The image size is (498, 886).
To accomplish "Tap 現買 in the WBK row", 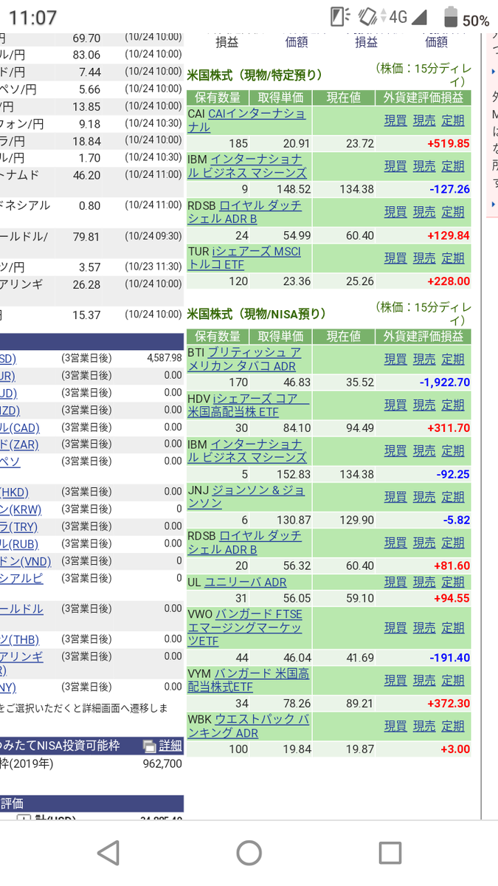I will (395, 726).
